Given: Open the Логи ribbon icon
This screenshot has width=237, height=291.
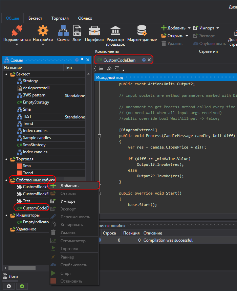Looking at the screenshot, I should (77, 30).
